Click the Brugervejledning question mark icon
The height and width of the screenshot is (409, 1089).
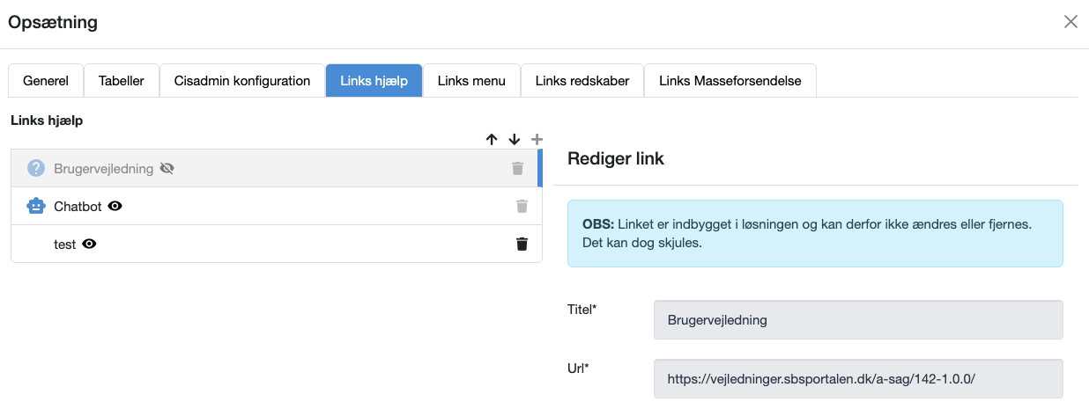pos(36,168)
